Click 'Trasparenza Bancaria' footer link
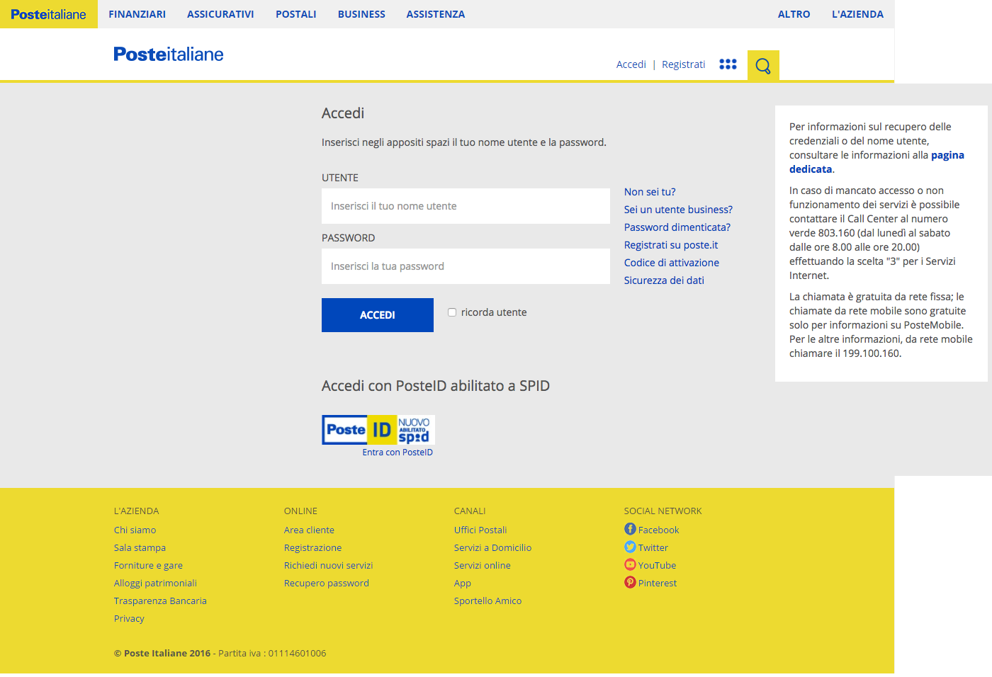The image size is (992, 677). click(160, 601)
